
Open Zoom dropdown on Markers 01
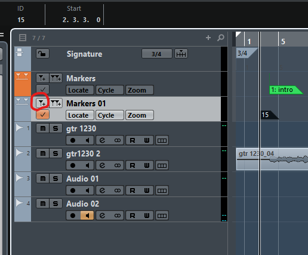click(140, 115)
